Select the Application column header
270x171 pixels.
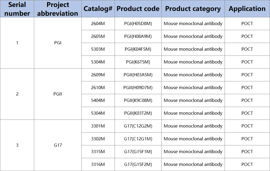tap(247, 9)
